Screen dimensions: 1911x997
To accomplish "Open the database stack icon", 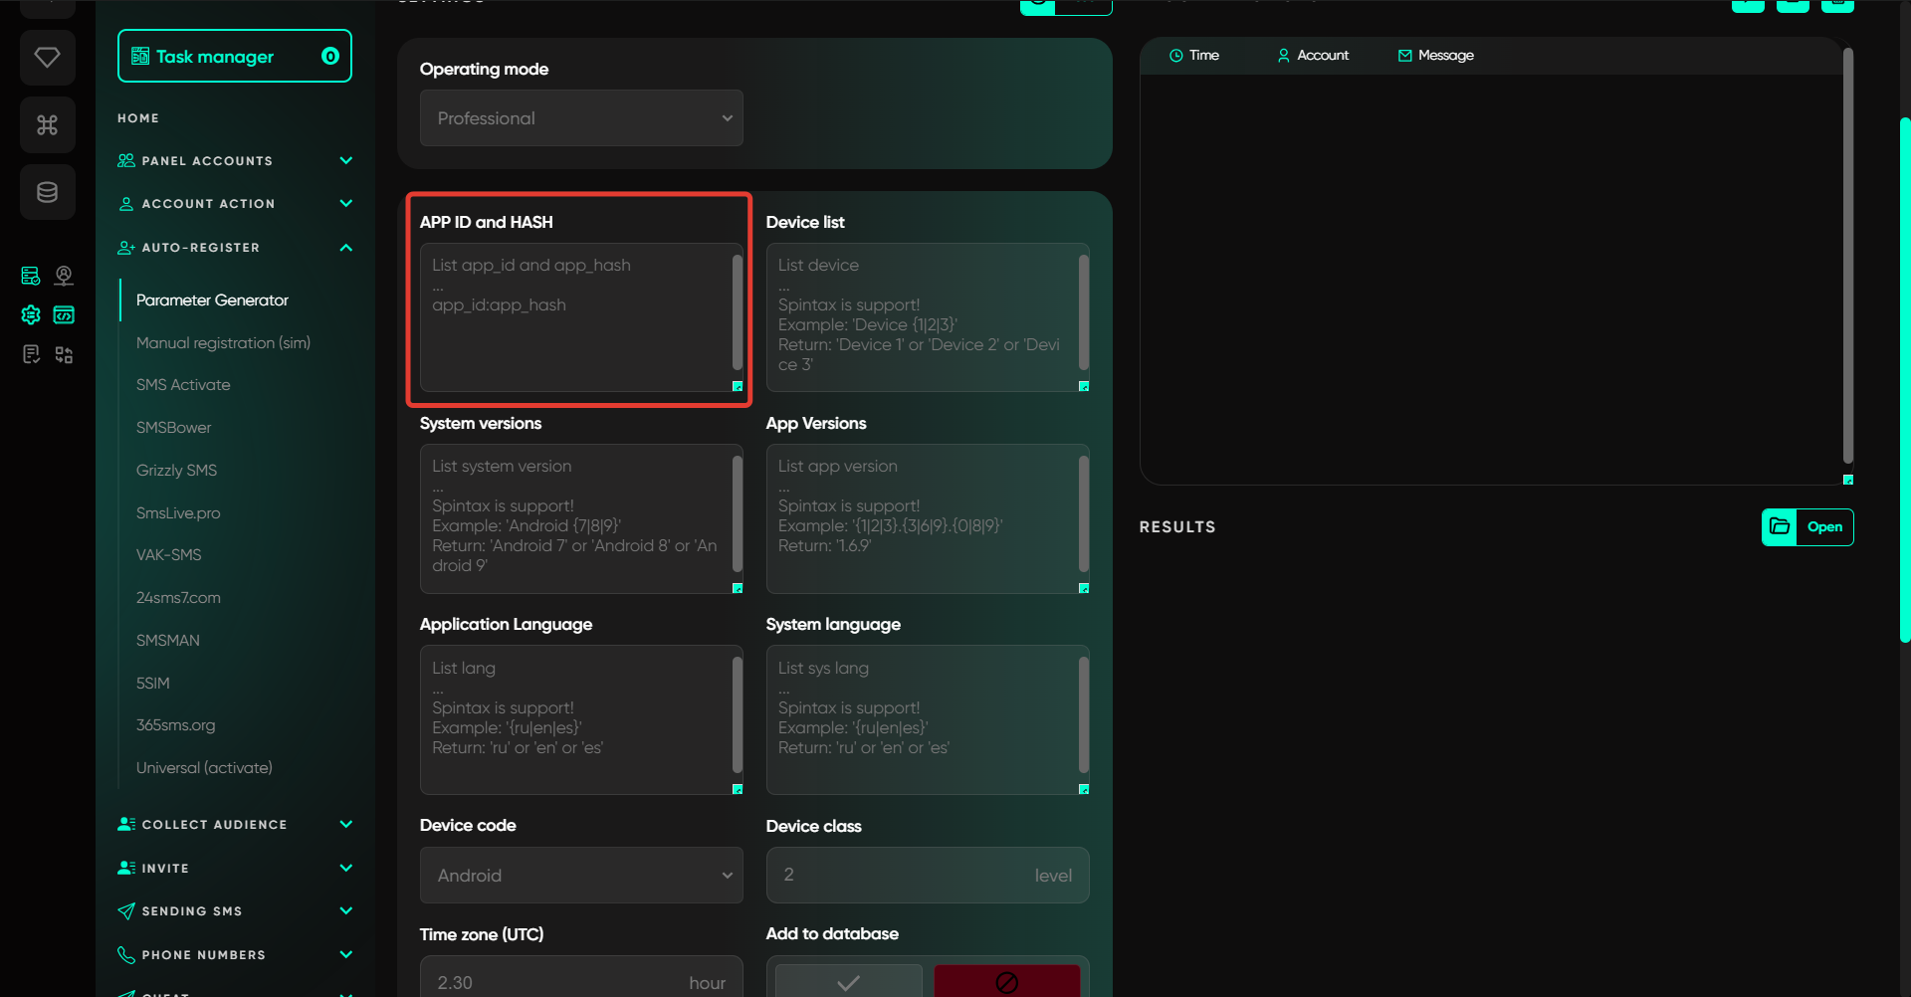I will 47,192.
